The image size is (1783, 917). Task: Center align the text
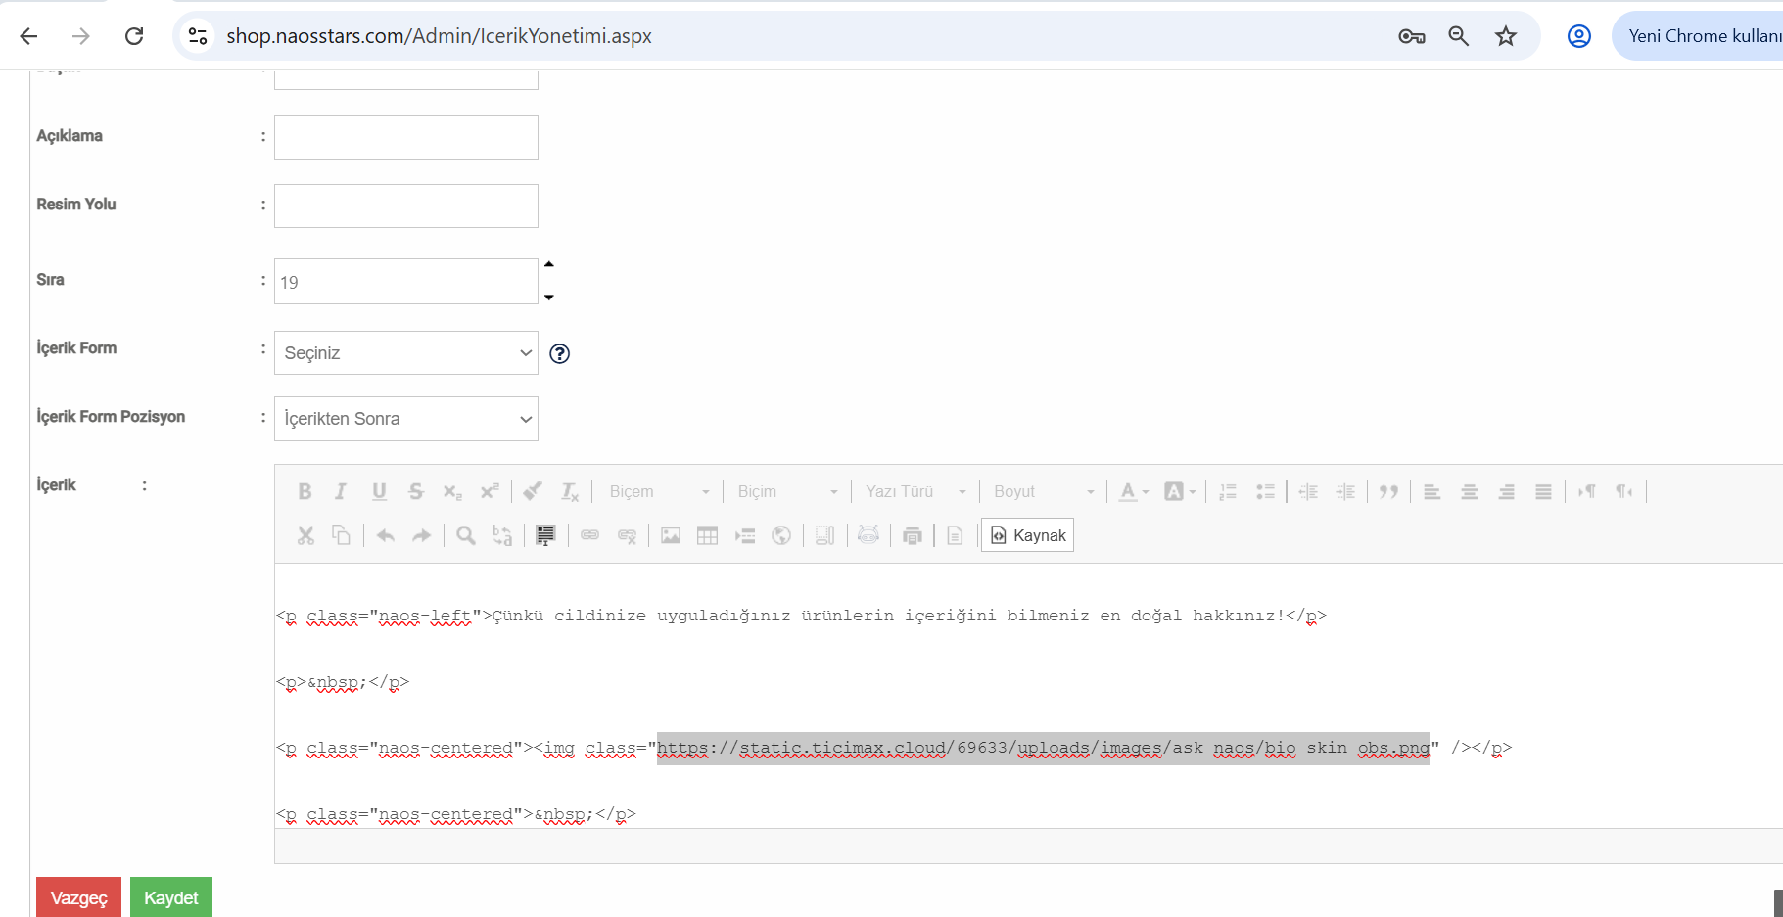[x=1469, y=491]
